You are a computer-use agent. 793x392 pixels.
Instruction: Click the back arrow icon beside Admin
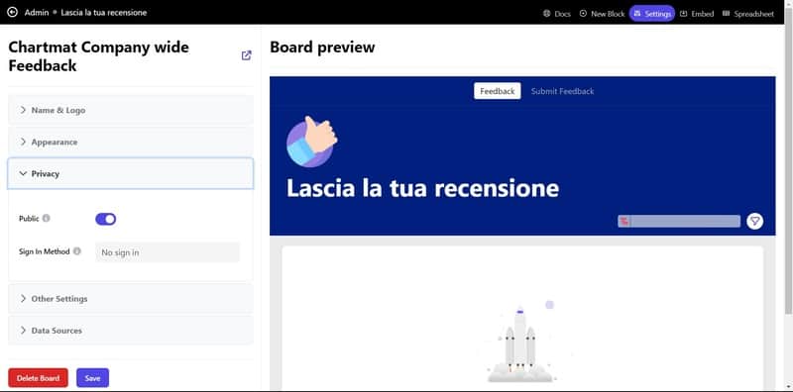tap(12, 12)
